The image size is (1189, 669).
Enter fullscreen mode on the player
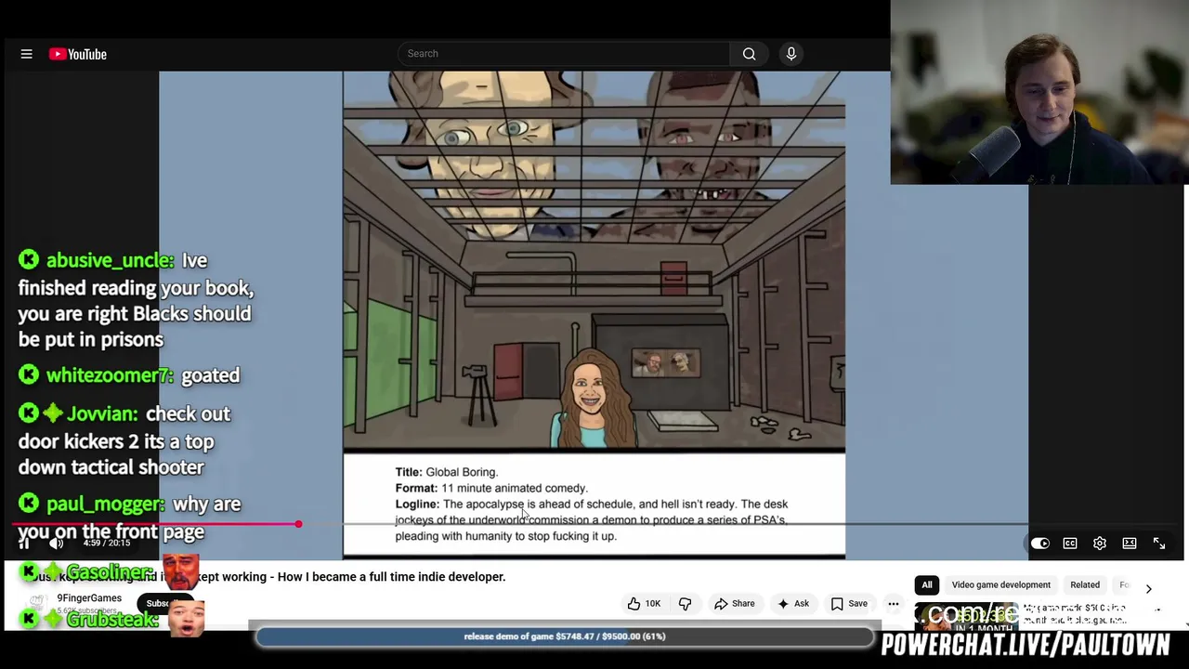(1159, 544)
